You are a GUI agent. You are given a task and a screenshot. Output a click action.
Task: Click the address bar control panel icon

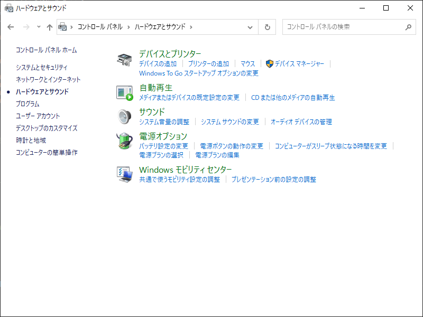click(62, 27)
